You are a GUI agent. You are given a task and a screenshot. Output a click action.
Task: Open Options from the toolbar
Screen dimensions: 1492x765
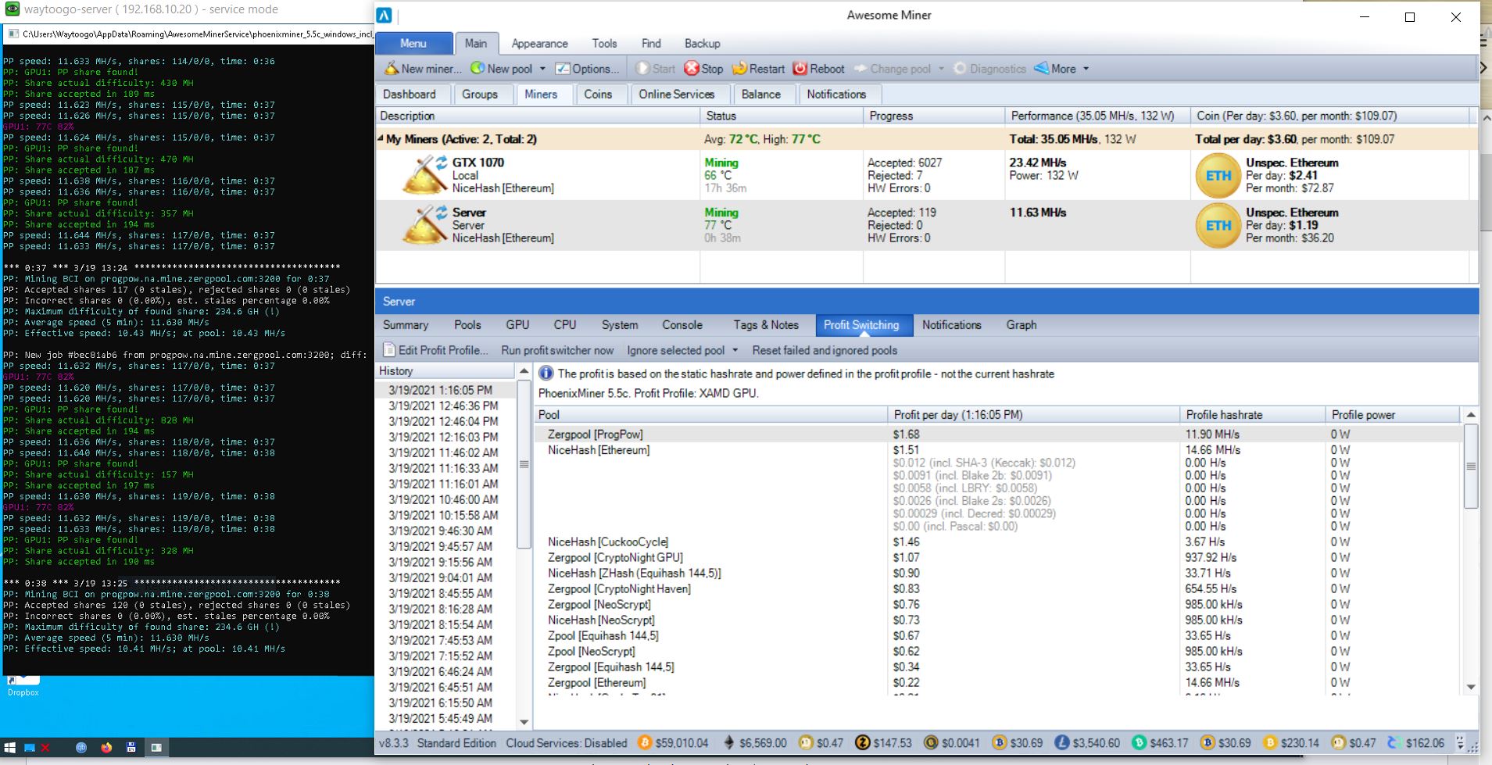coord(587,69)
